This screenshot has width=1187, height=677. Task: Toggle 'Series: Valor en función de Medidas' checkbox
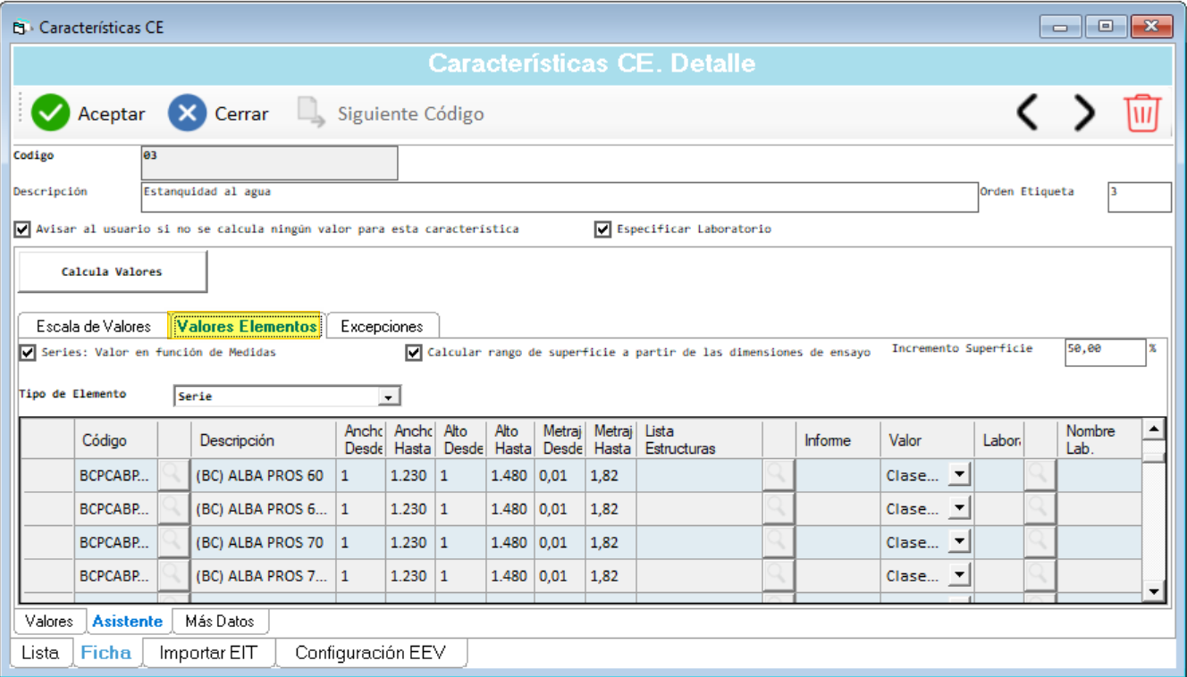pos(28,353)
